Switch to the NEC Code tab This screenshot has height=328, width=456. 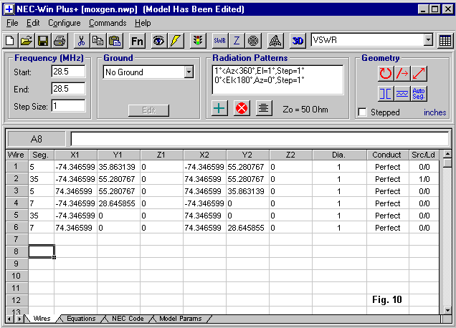tap(127, 319)
